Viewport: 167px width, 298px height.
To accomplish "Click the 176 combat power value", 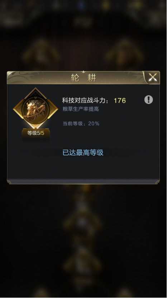I will [x=120, y=100].
